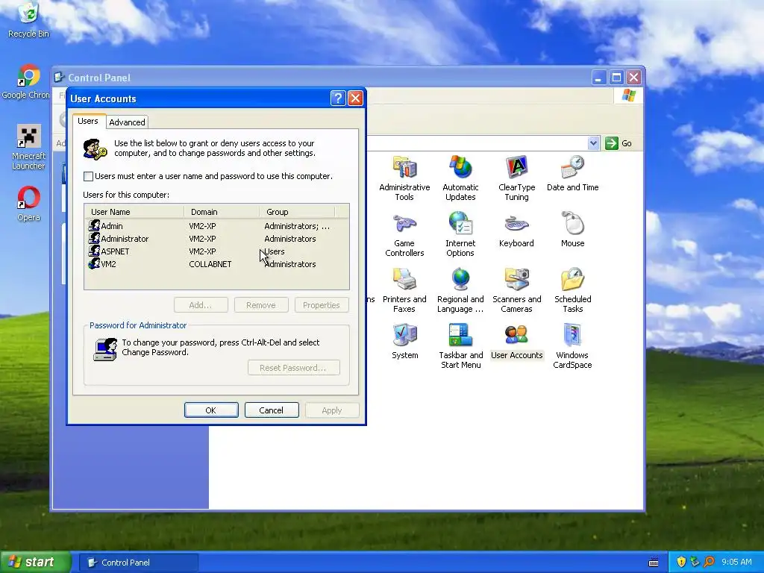Screen dimensions: 764x573
Task: Sort the list by User Name column
Action: pos(134,212)
